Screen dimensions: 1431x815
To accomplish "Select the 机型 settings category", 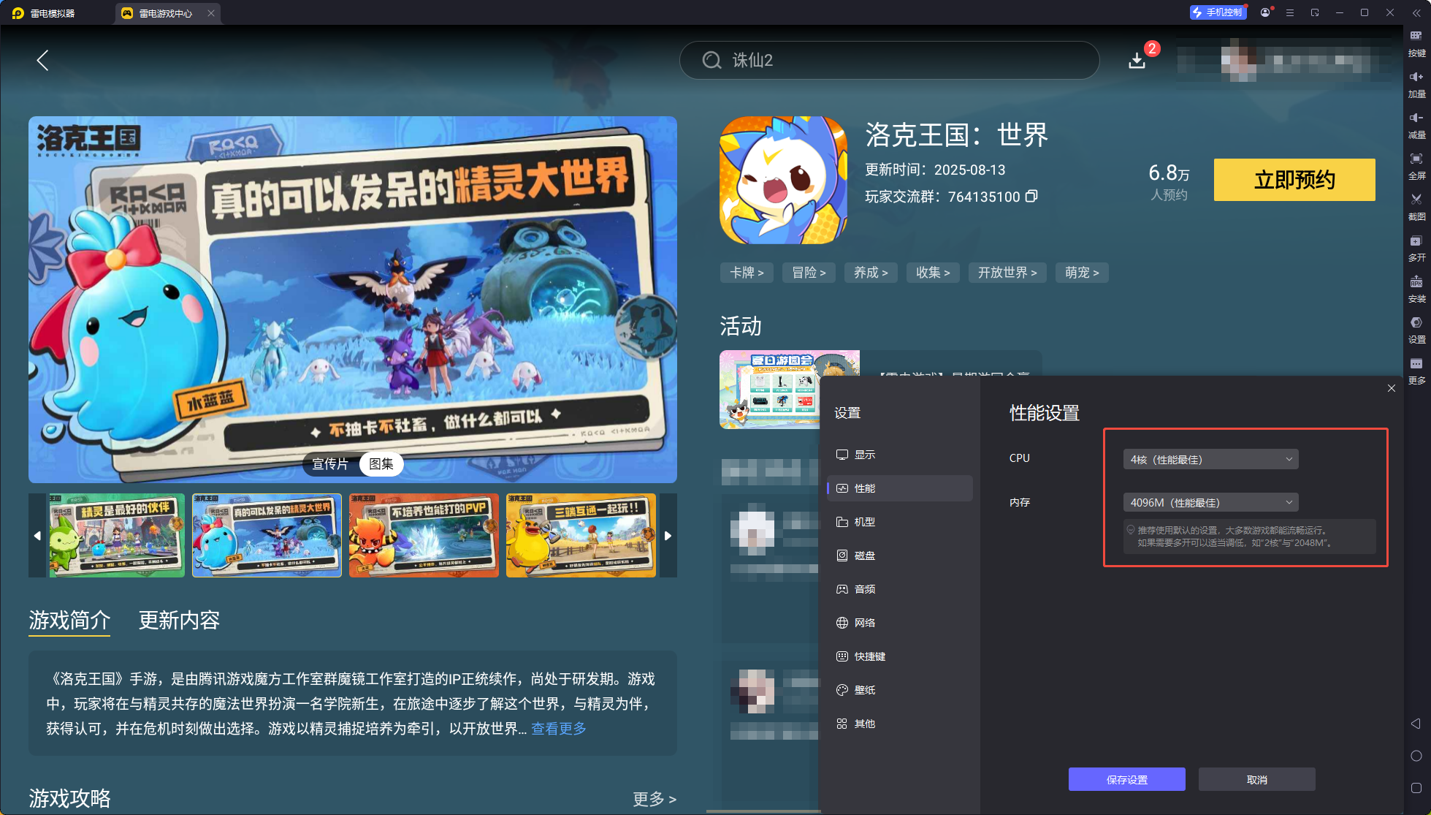I will (x=899, y=522).
